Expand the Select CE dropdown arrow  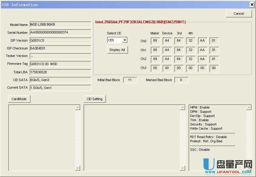(125, 40)
